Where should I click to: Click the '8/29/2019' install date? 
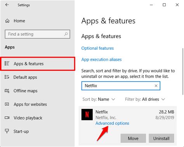(x=165, y=117)
